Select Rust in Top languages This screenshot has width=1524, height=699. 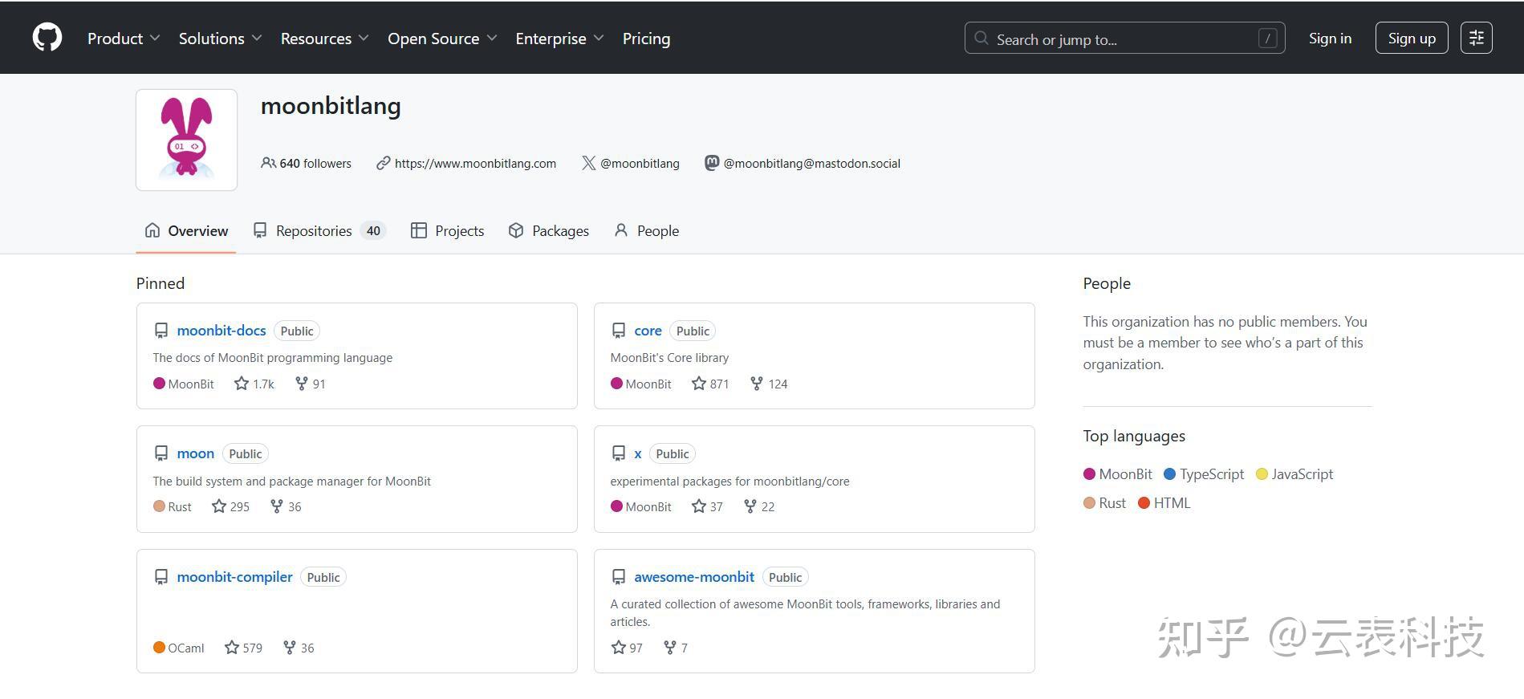point(1105,503)
